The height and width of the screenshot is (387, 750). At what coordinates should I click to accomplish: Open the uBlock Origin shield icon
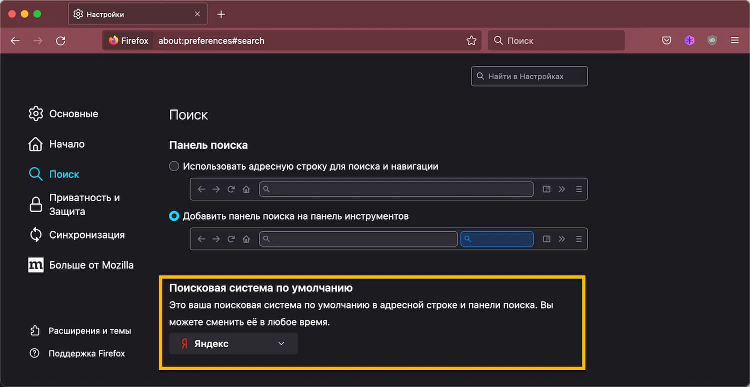712,41
